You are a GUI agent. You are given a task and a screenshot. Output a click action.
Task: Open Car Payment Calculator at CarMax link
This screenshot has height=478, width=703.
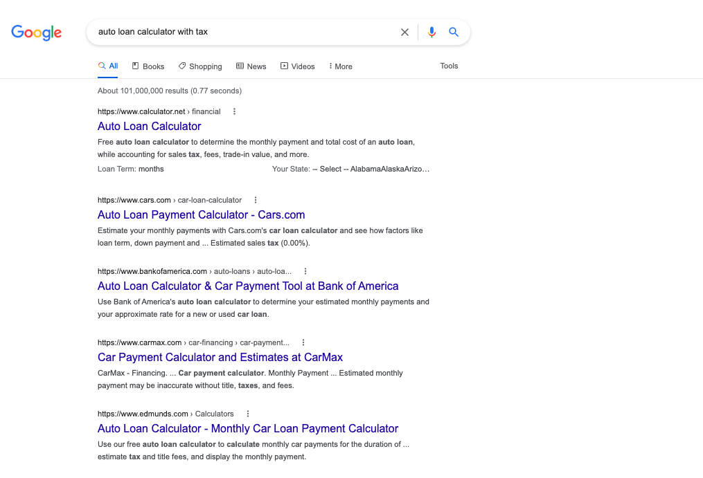[220, 358]
